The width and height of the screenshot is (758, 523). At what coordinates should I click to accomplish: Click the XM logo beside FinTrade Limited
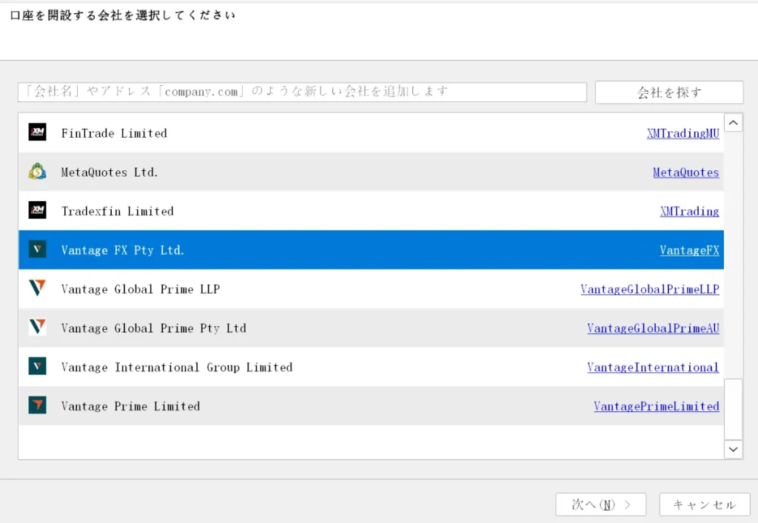[x=36, y=132]
